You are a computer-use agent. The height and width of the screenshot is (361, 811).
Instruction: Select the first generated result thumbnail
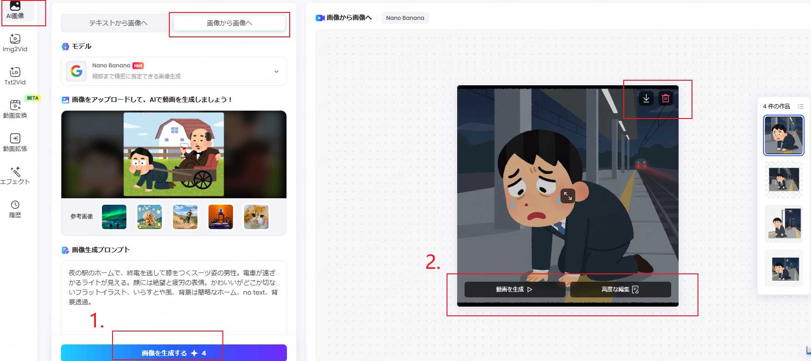784,135
